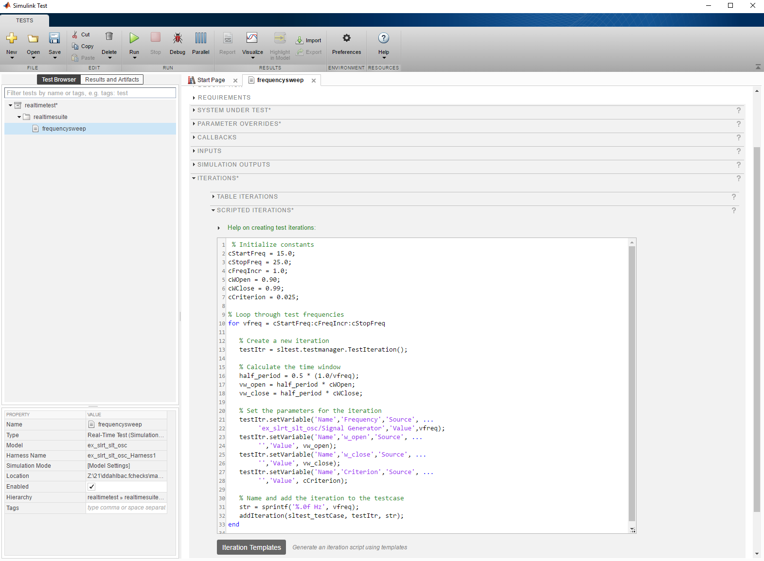
Task: Toggle the Enabled property checkbox
Action: [91, 487]
